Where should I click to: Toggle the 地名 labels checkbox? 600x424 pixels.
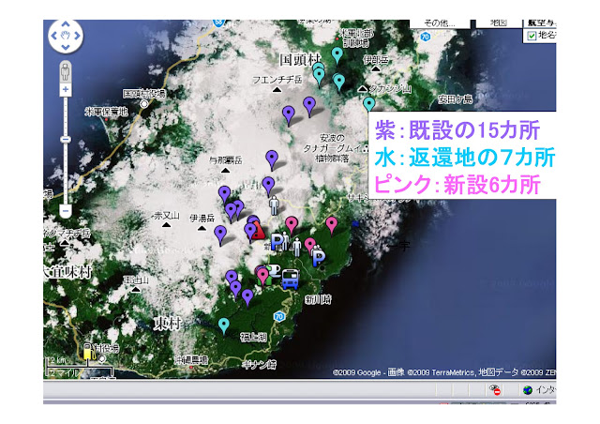(x=532, y=36)
